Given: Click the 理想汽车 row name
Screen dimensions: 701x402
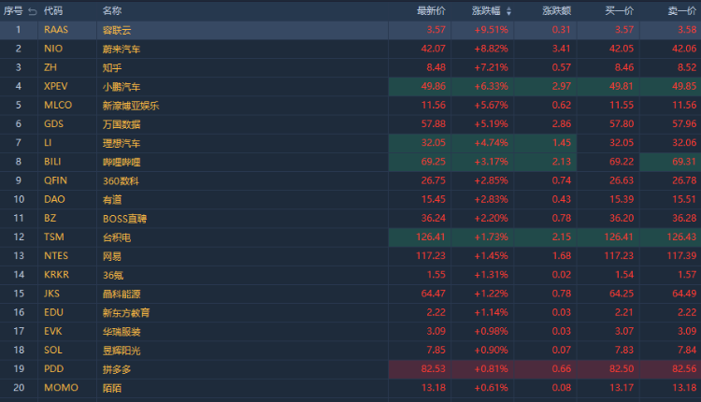Looking at the screenshot, I should 122,143.
